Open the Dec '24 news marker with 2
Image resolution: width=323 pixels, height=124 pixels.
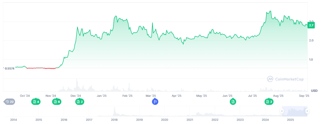tap(80, 102)
